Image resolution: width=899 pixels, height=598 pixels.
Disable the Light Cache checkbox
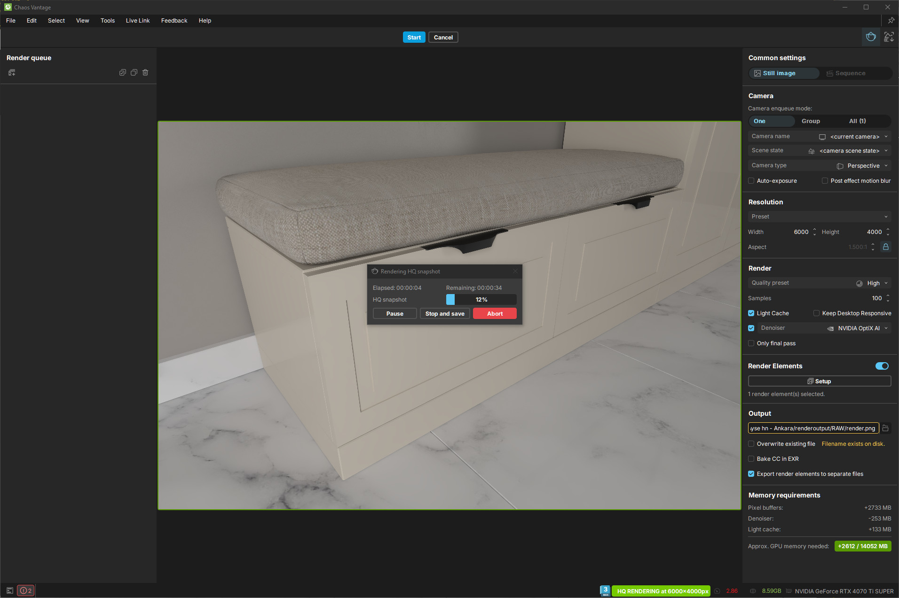751,313
